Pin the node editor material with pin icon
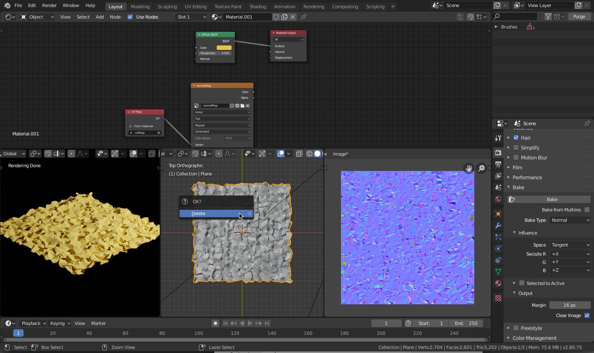This screenshot has height=353, width=594. point(303,17)
